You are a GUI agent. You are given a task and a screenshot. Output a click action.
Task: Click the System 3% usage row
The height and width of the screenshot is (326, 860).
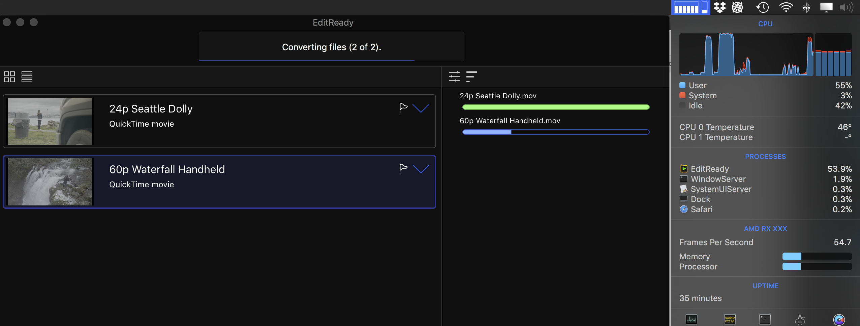pos(766,96)
